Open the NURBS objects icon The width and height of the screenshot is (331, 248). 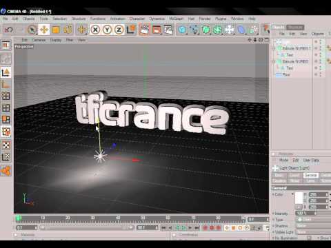coord(206,30)
